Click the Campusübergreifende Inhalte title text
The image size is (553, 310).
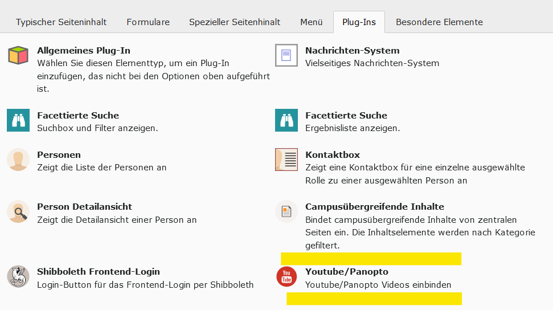(x=374, y=207)
